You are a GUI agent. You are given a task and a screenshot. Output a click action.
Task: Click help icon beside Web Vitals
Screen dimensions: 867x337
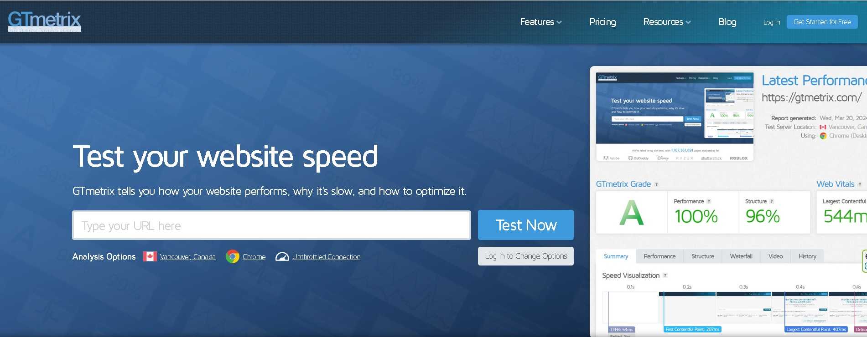point(860,184)
